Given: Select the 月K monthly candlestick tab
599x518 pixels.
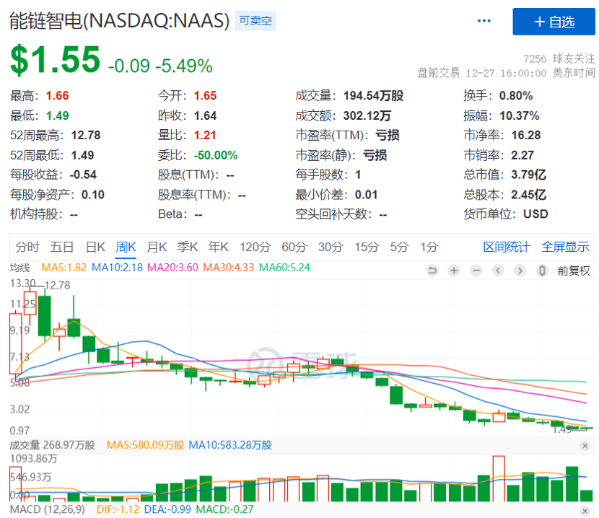Looking at the screenshot, I should point(157,247).
